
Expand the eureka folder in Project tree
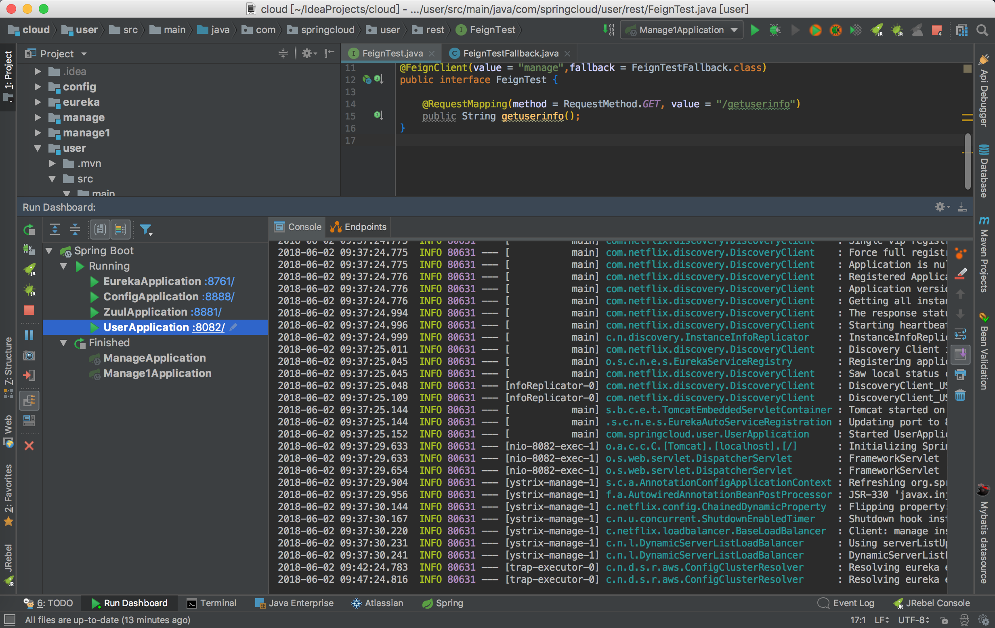pos(38,102)
